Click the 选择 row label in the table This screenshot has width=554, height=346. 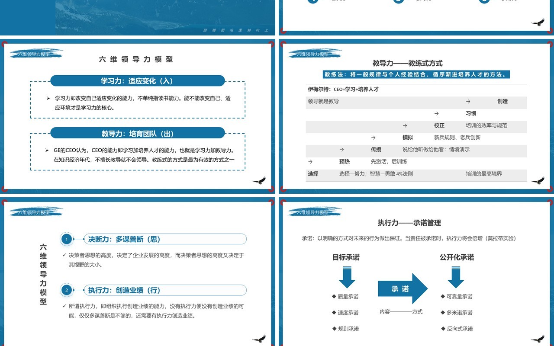coord(313,174)
